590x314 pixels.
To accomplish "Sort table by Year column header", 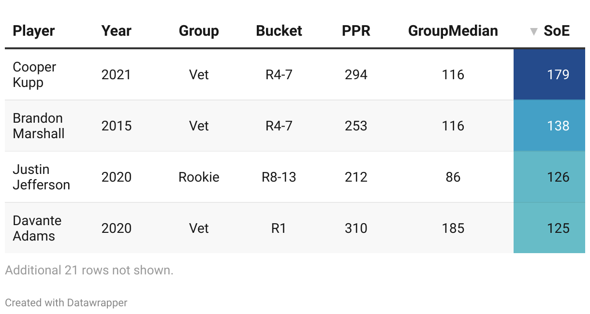I will [117, 31].
